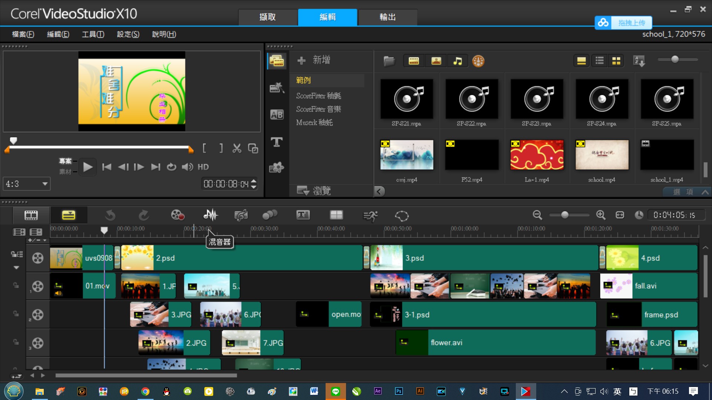Switch to the 輸出 share tab
This screenshot has width=712, height=400.
coord(388,17)
